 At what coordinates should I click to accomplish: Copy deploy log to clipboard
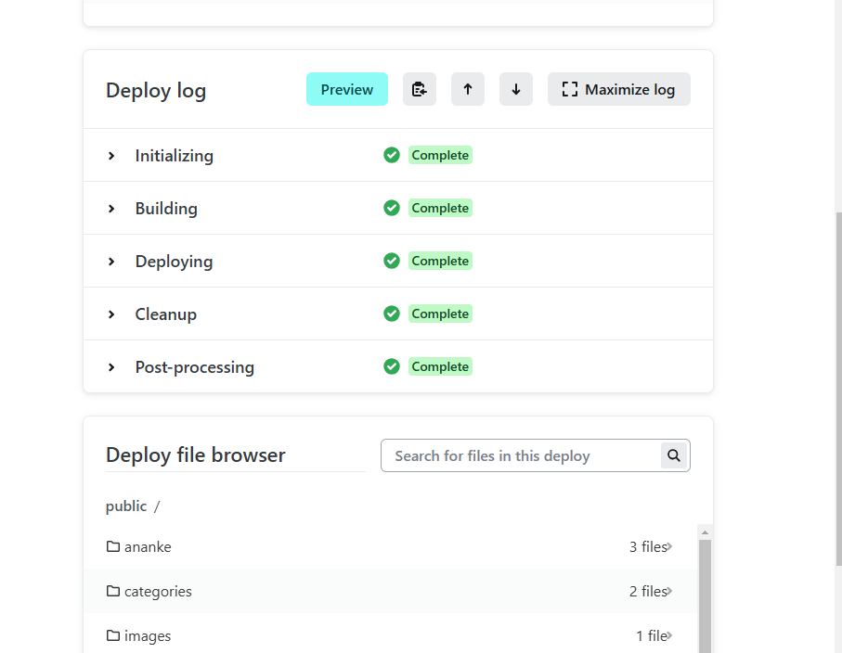(420, 89)
